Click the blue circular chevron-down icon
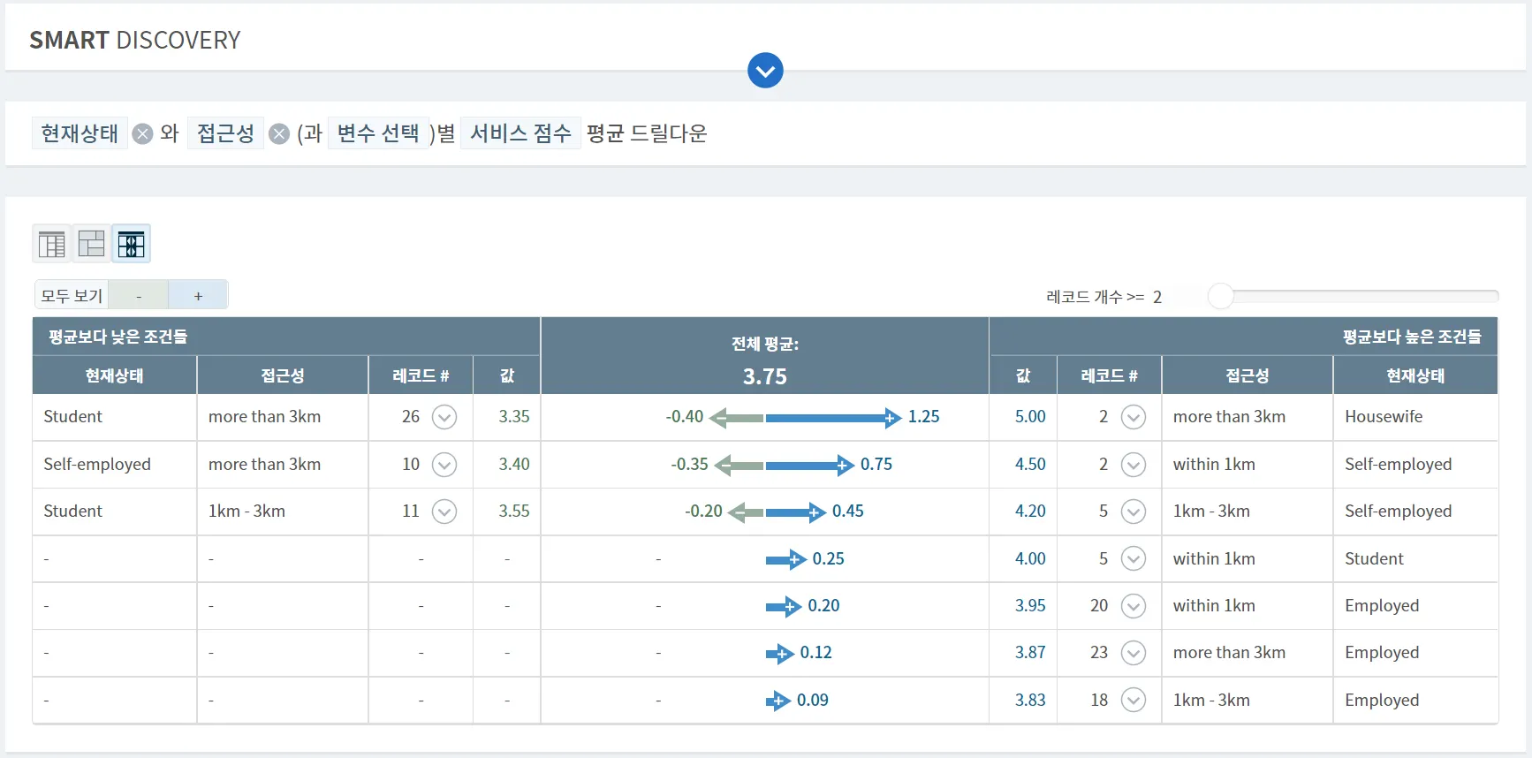The height and width of the screenshot is (758, 1532). click(765, 71)
